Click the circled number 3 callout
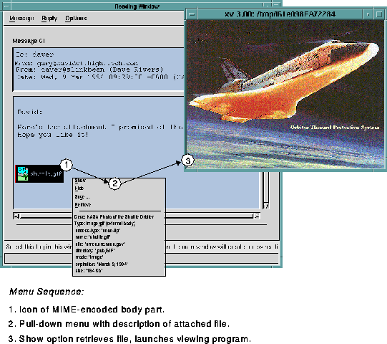This screenshot has height=344, width=387. click(188, 161)
